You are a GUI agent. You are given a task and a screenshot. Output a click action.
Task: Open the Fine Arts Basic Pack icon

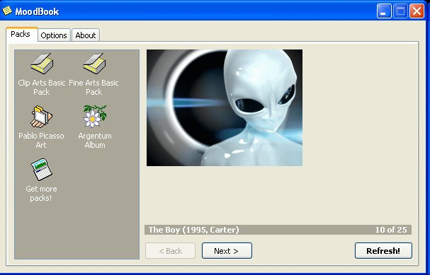[x=94, y=64]
